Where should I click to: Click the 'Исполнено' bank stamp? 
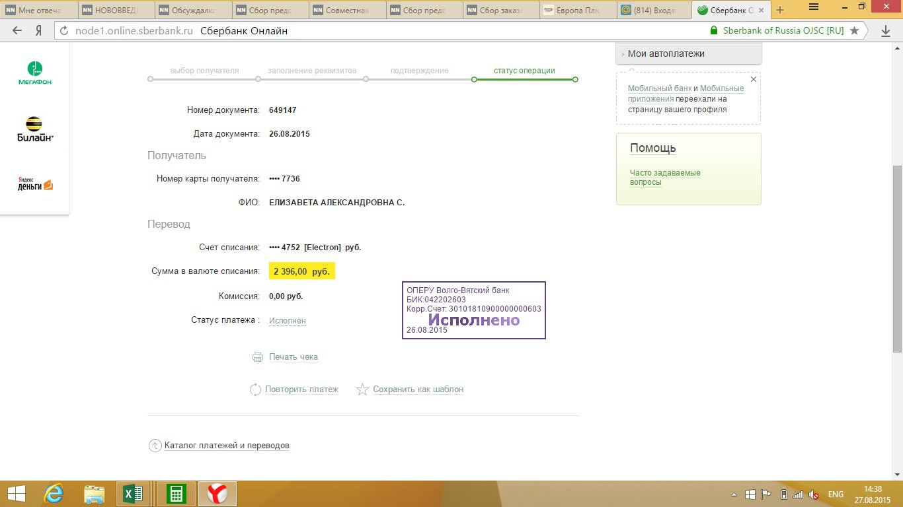click(474, 310)
